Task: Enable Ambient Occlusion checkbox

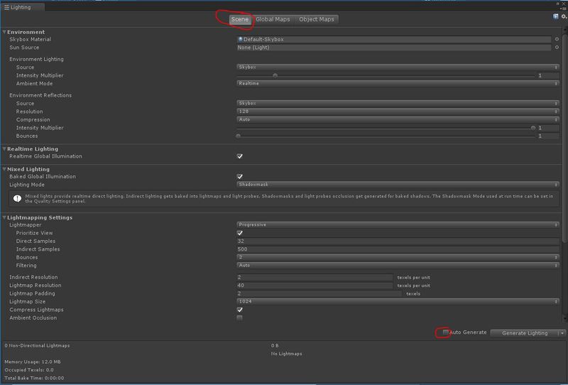Action: 239,318
